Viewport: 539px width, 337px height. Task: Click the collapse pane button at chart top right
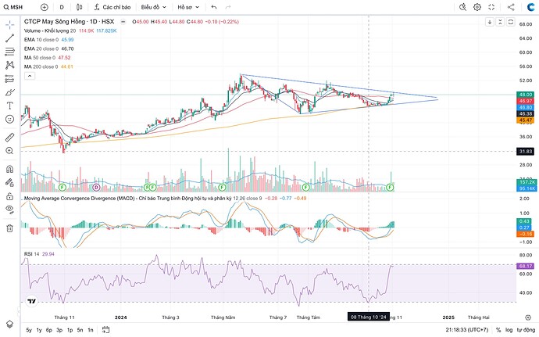click(500, 22)
